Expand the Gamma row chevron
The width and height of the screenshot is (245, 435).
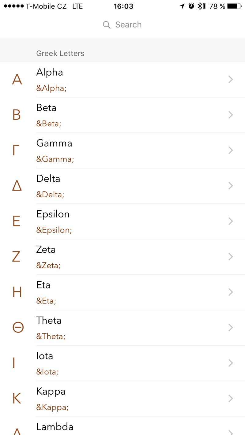point(231,150)
